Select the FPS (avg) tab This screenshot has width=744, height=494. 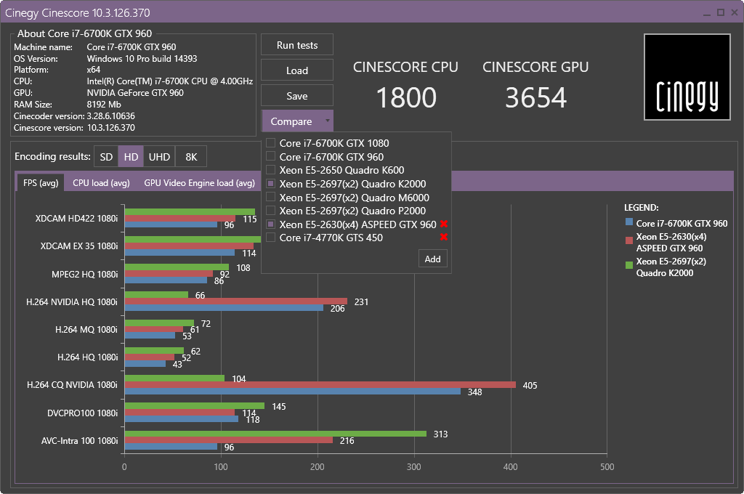[41, 182]
